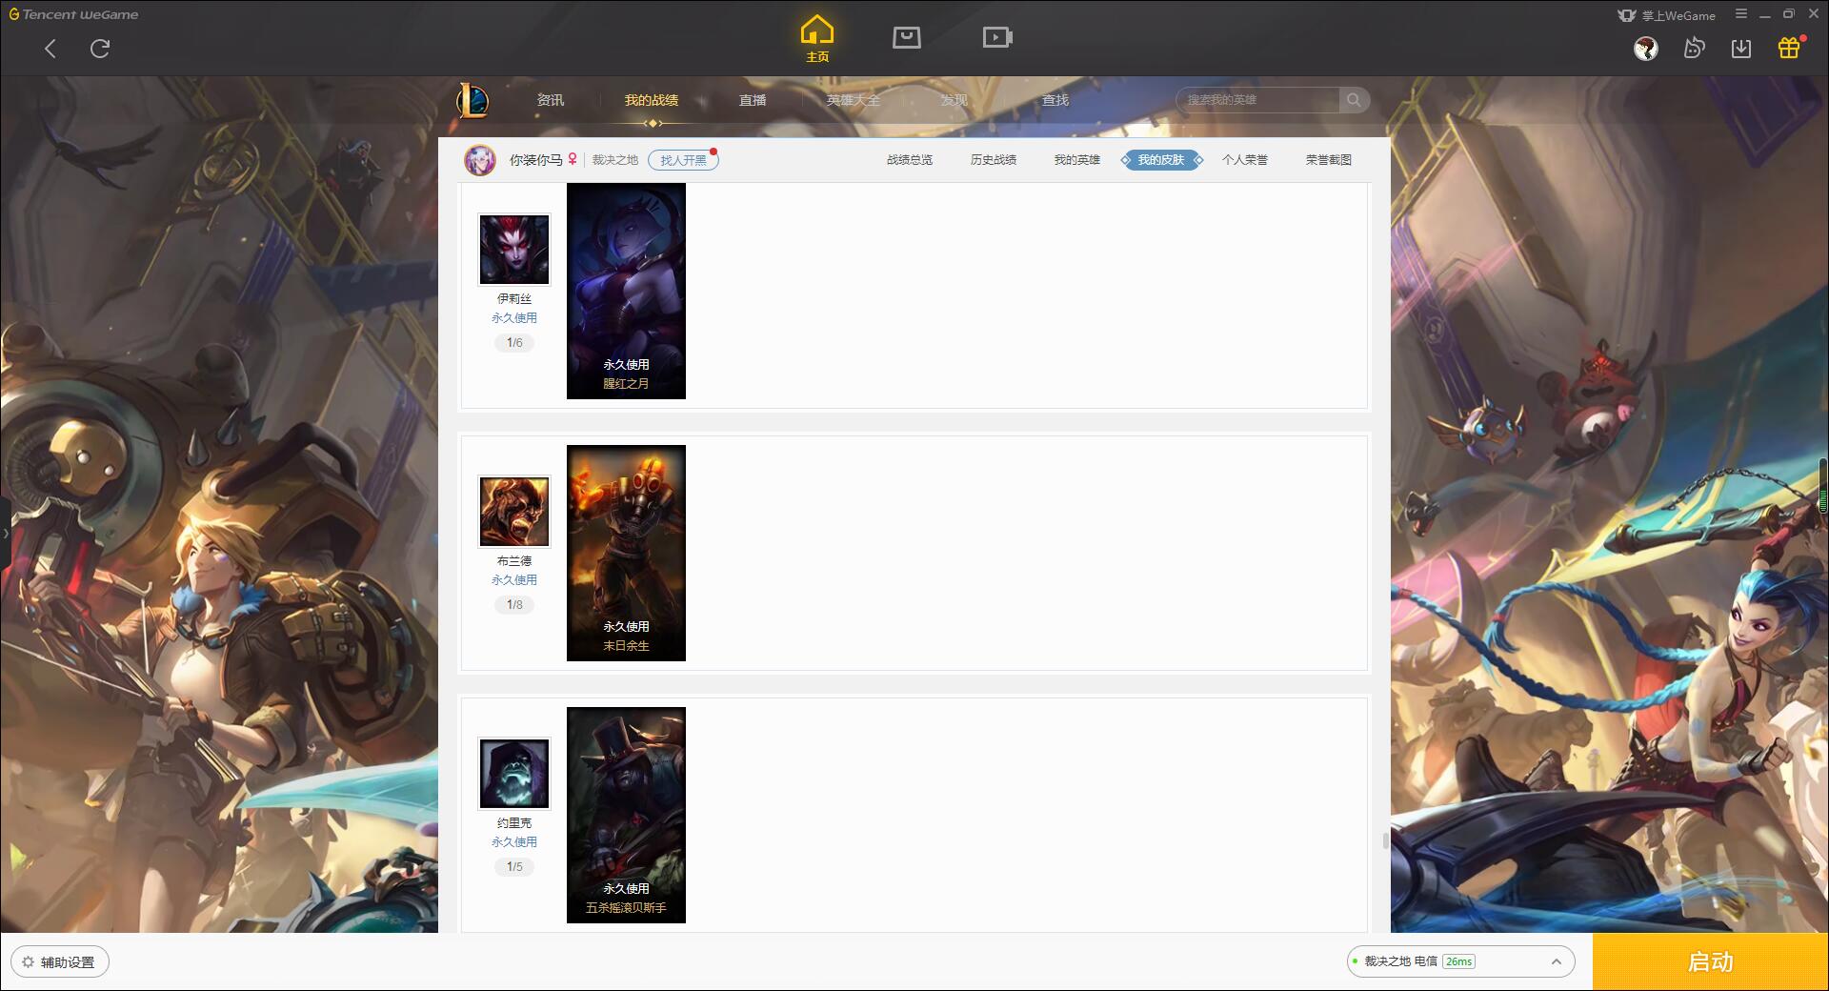Image resolution: width=1829 pixels, height=991 pixels.
Task: Open the video live icon in top bar
Action: pyautogui.click(x=997, y=37)
